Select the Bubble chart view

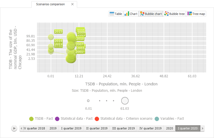pos(151,14)
